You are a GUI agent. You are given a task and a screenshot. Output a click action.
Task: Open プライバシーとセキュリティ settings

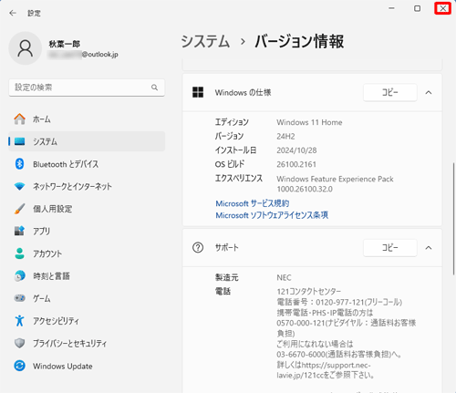(87, 344)
